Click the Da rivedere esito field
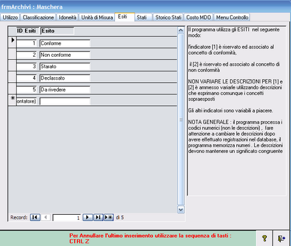 (65, 89)
